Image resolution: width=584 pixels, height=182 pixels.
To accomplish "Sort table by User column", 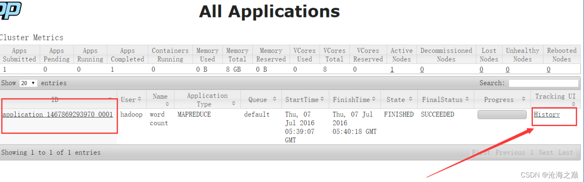I will tap(131, 100).
